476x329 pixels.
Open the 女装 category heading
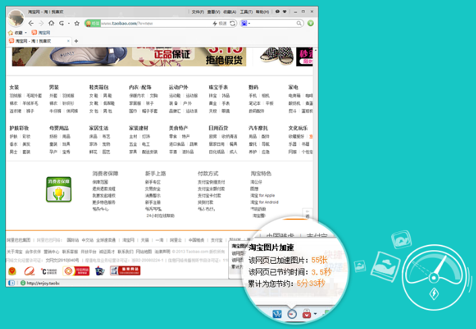coord(14,87)
